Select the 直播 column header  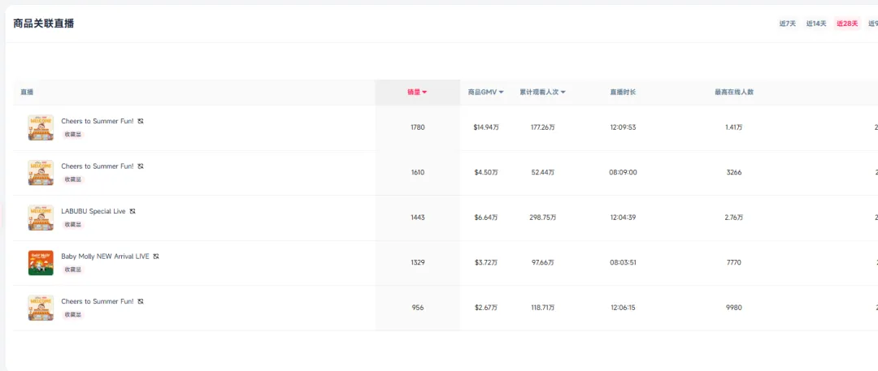point(27,93)
